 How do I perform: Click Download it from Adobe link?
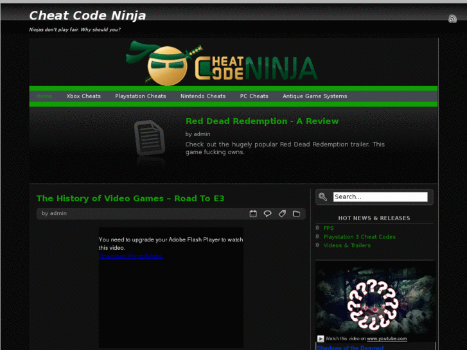tap(131, 256)
